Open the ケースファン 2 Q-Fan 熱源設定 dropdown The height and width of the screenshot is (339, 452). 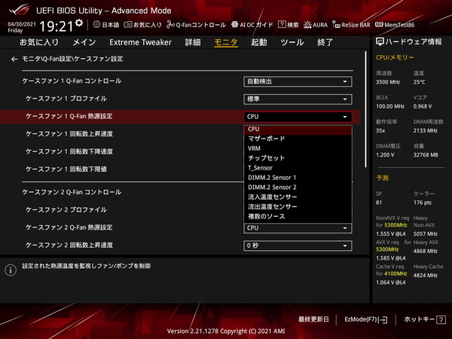(x=298, y=228)
